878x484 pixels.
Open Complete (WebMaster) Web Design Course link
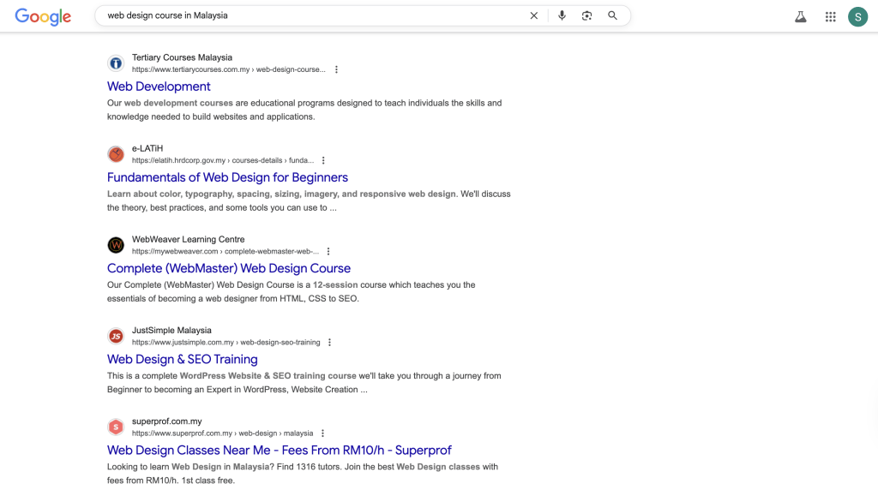coord(228,268)
